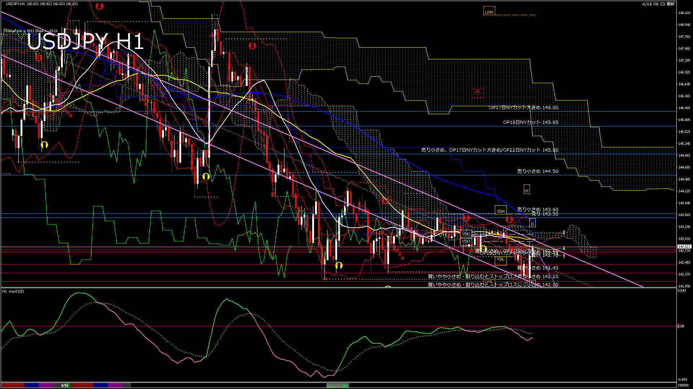Viewport: 693px width, 389px height.
Task: Click red down-arrow signal near 147.48 level
Action: pyautogui.click(x=252, y=46)
